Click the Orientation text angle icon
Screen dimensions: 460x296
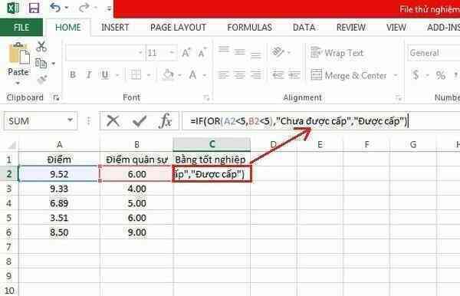[278, 51]
